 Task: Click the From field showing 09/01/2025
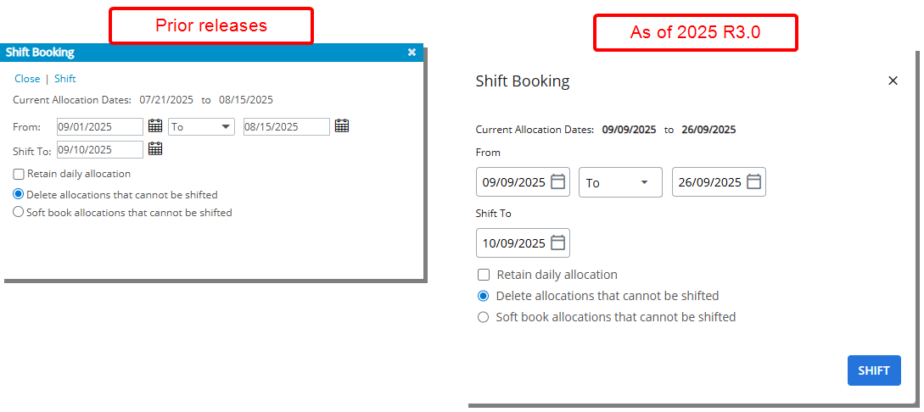click(x=100, y=126)
